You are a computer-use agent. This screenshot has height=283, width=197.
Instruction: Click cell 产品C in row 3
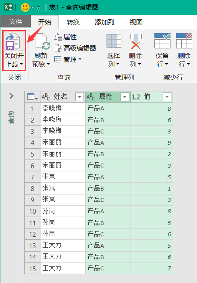point(108,131)
